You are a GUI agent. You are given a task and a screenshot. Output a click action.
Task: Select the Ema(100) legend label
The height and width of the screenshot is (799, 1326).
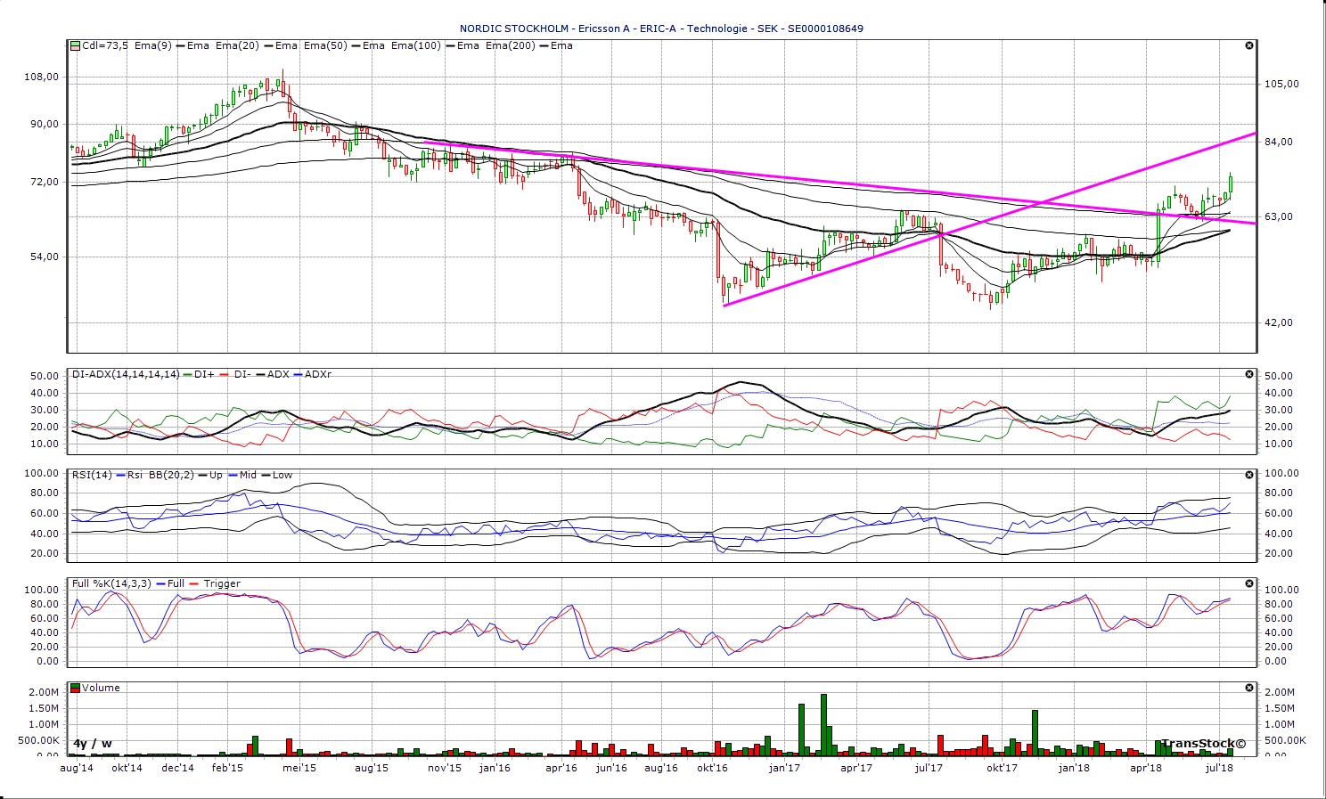[416, 45]
